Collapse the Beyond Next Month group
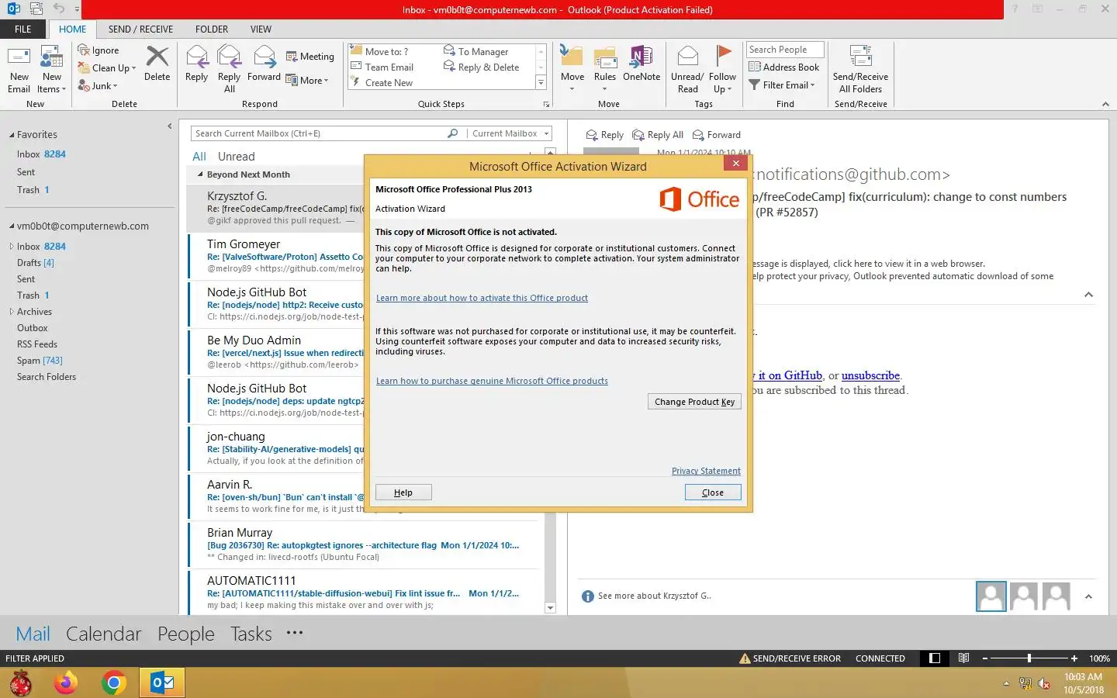Image resolution: width=1117 pixels, height=698 pixels. (200, 174)
